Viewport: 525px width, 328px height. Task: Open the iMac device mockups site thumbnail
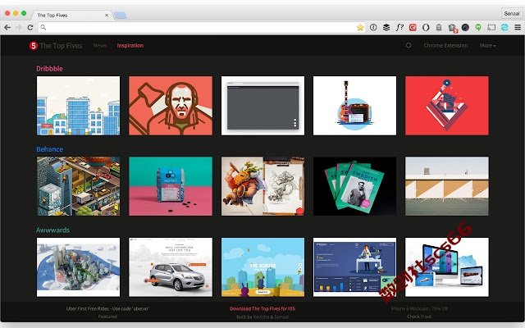tap(447, 267)
